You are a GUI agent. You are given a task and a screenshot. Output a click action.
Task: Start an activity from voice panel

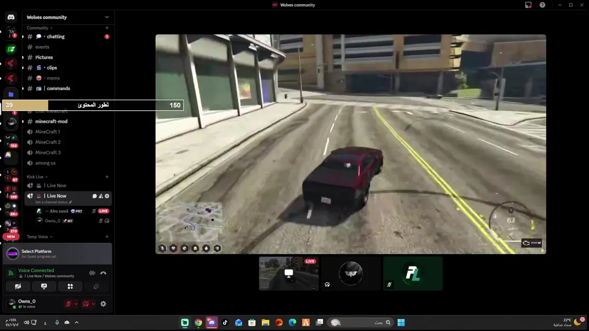(70, 286)
